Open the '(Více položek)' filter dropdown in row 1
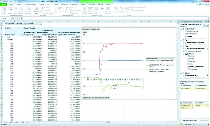This screenshot has width=210, height=126. coord(41,24)
